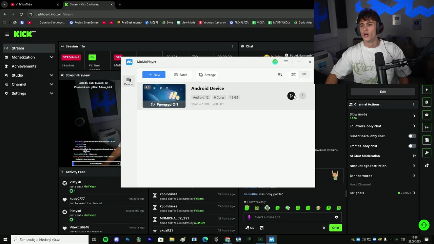Viewport: 434px width, 244px height.
Task: Open a new browser tab
Action: 120,4
